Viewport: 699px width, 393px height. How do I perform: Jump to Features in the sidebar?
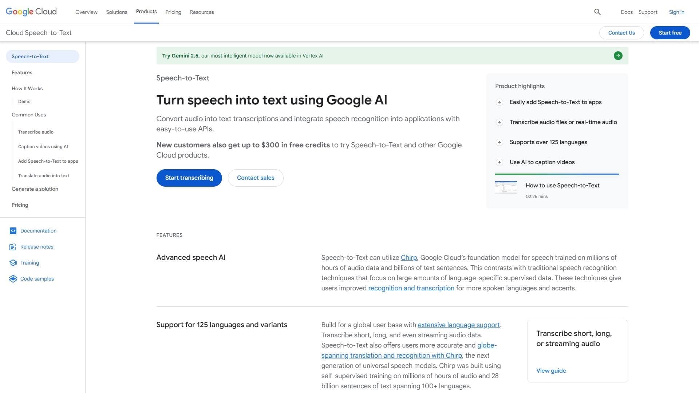[22, 72]
